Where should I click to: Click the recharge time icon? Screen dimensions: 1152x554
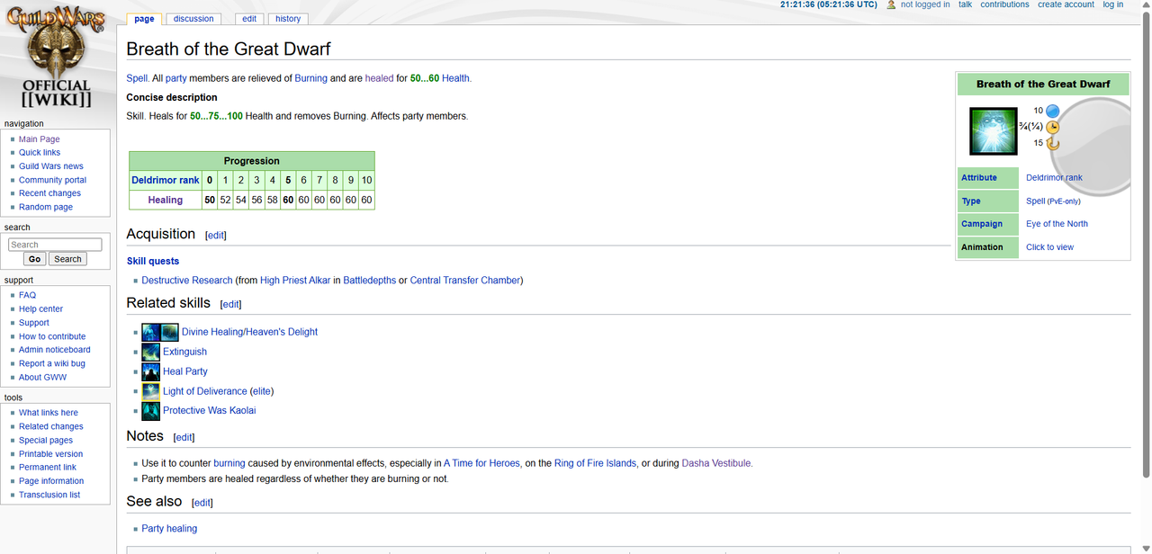point(1052,143)
